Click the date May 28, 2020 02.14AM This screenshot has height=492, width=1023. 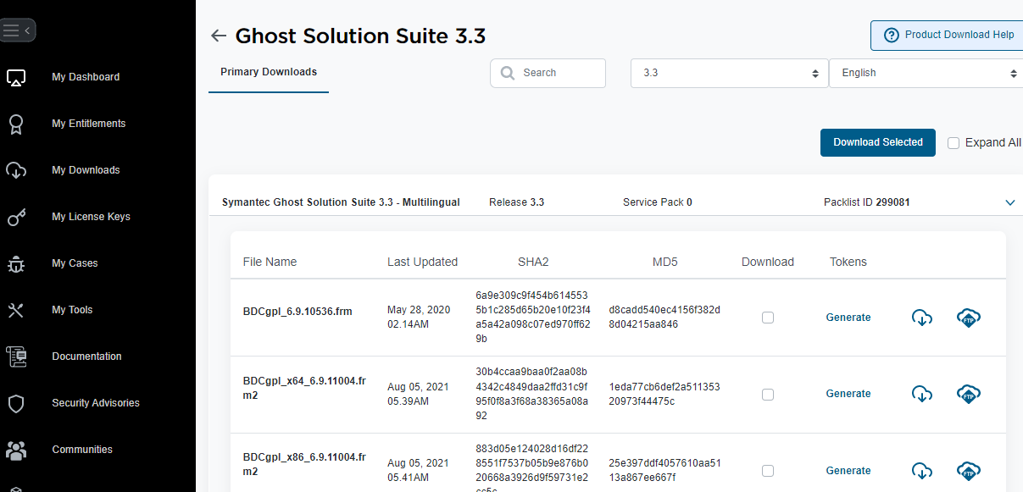click(x=419, y=318)
